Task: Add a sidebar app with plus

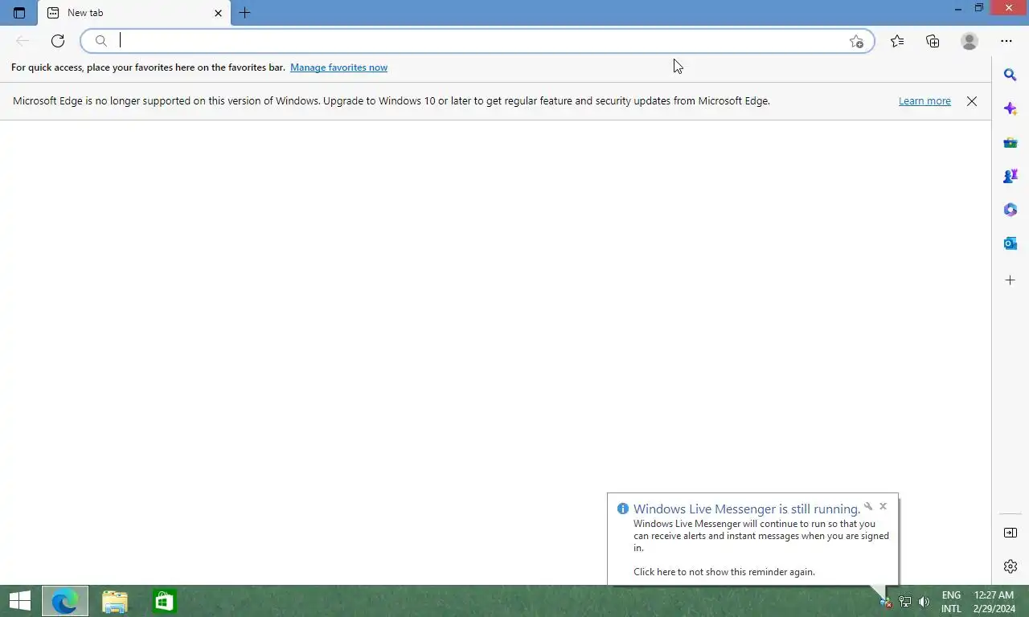Action: 1011,280
